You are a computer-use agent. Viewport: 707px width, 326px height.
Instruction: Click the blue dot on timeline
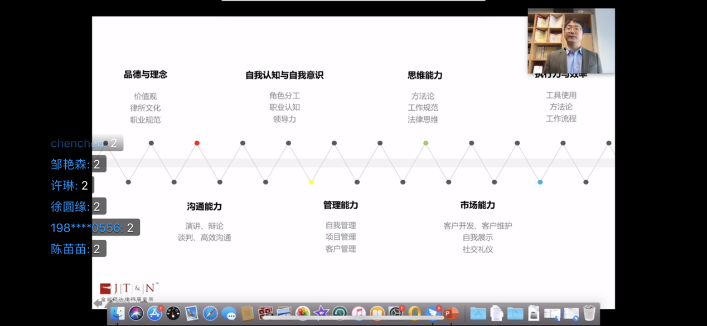tap(540, 182)
